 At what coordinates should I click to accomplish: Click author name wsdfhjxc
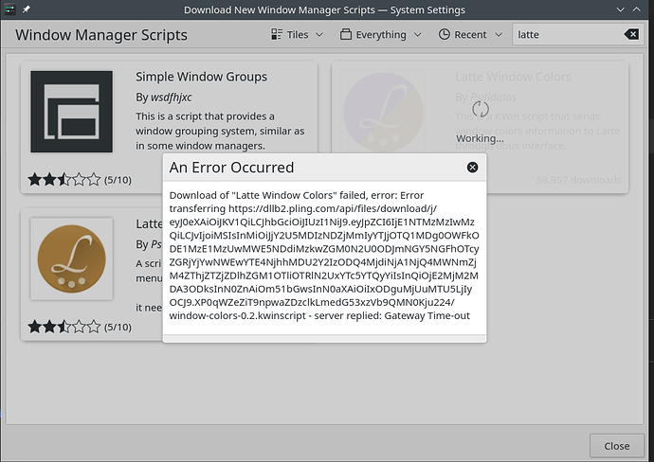click(x=171, y=98)
